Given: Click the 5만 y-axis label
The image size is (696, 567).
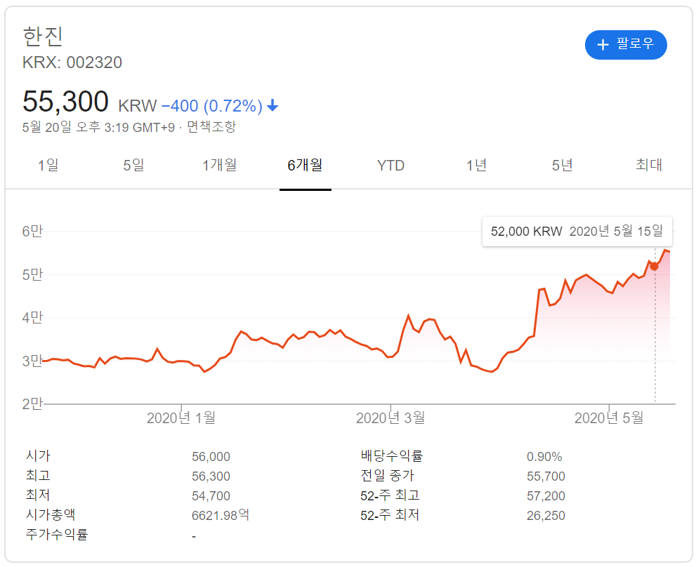Looking at the screenshot, I should (x=33, y=274).
